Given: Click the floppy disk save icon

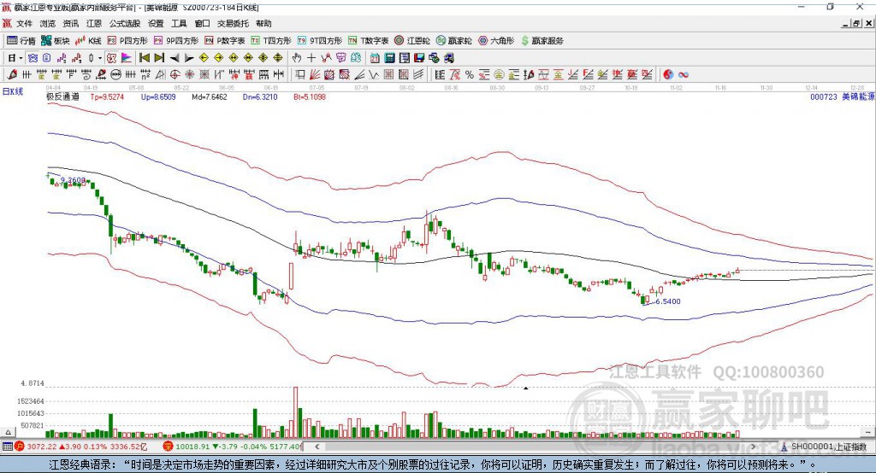Looking at the screenshot, I should click(x=419, y=58).
